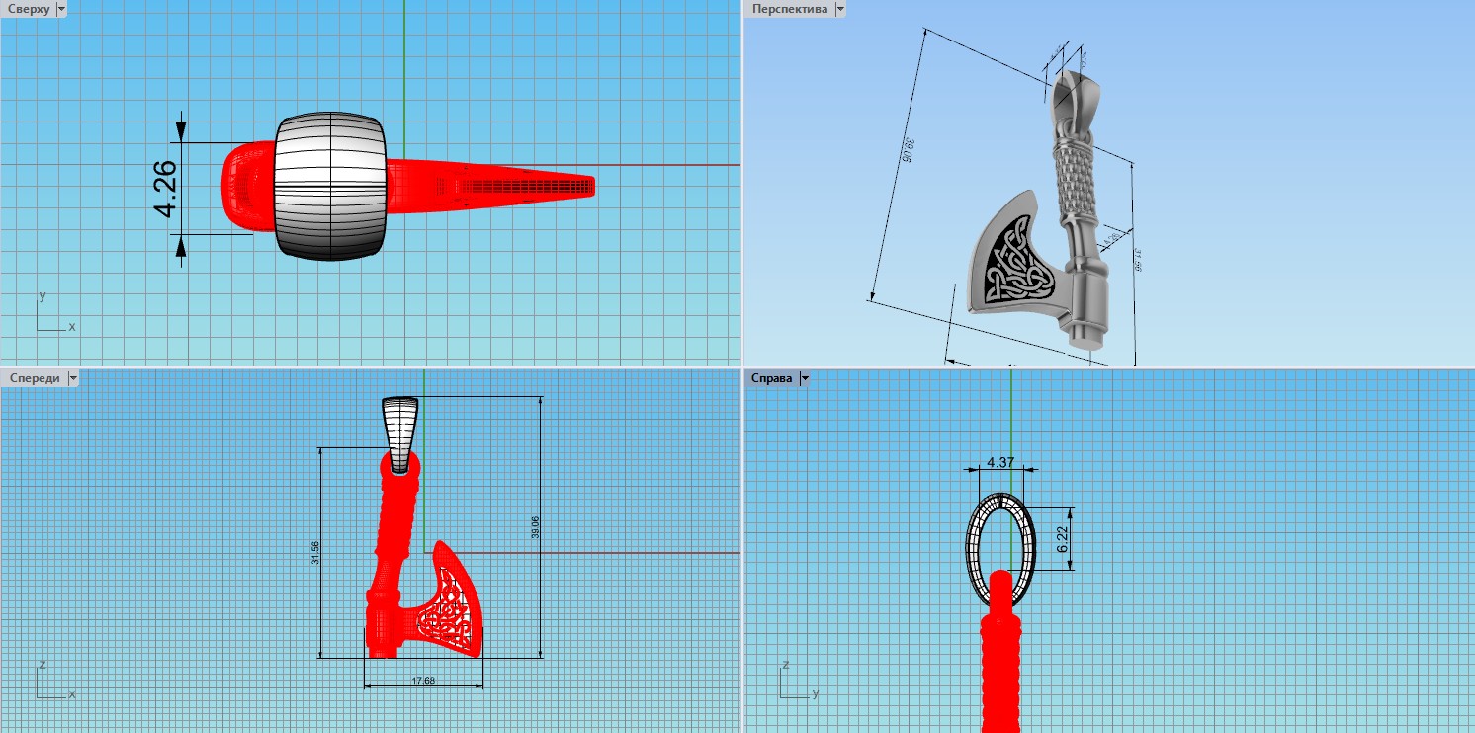Select the 17.68 width dimension text

pyautogui.click(x=422, y=681)
